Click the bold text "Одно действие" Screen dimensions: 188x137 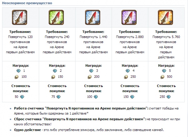27,130
